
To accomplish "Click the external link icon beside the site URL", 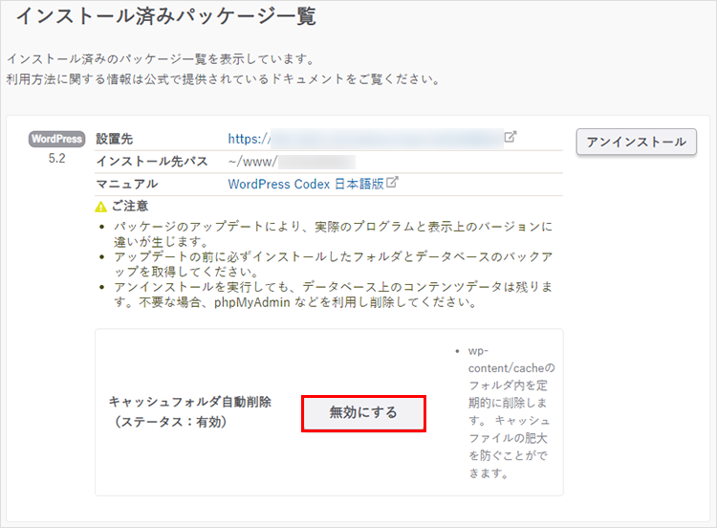I will click(511, 137).
